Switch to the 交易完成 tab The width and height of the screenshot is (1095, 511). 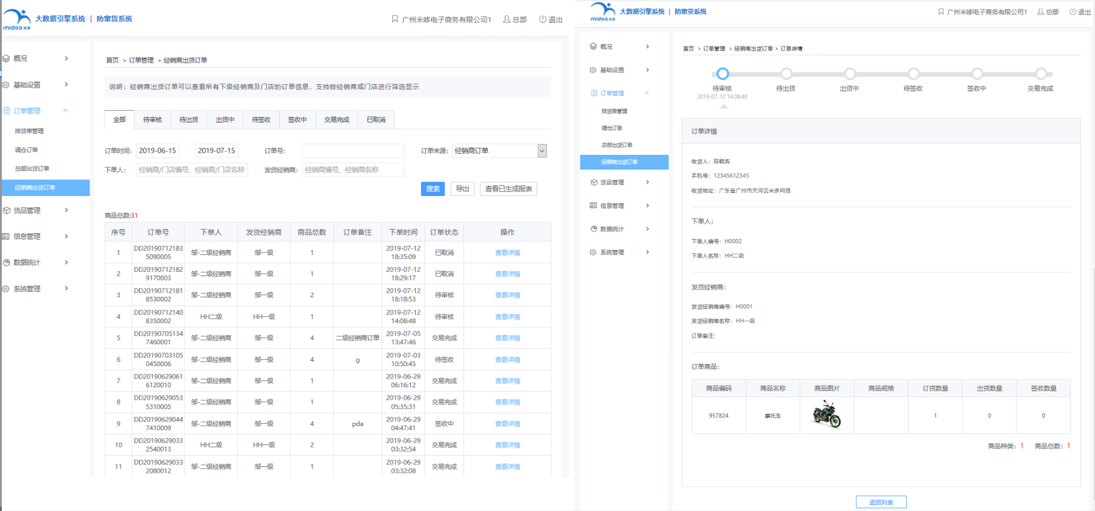337,120
